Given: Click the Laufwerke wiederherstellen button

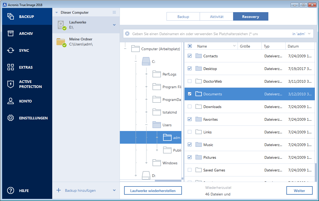Looking at the screenshot, I should pos(153,190).
